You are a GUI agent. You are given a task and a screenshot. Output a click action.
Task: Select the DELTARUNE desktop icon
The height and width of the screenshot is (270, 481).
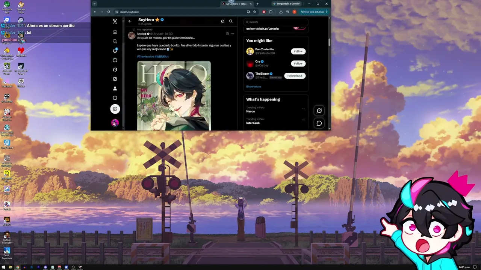coord(7,98)
